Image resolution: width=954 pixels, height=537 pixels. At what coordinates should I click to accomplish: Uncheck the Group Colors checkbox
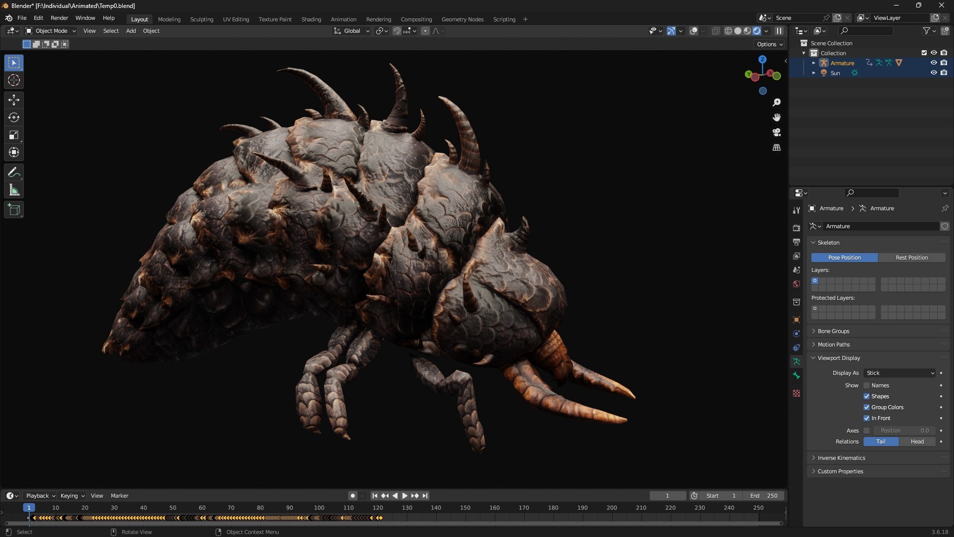click(x=867, y=407)
